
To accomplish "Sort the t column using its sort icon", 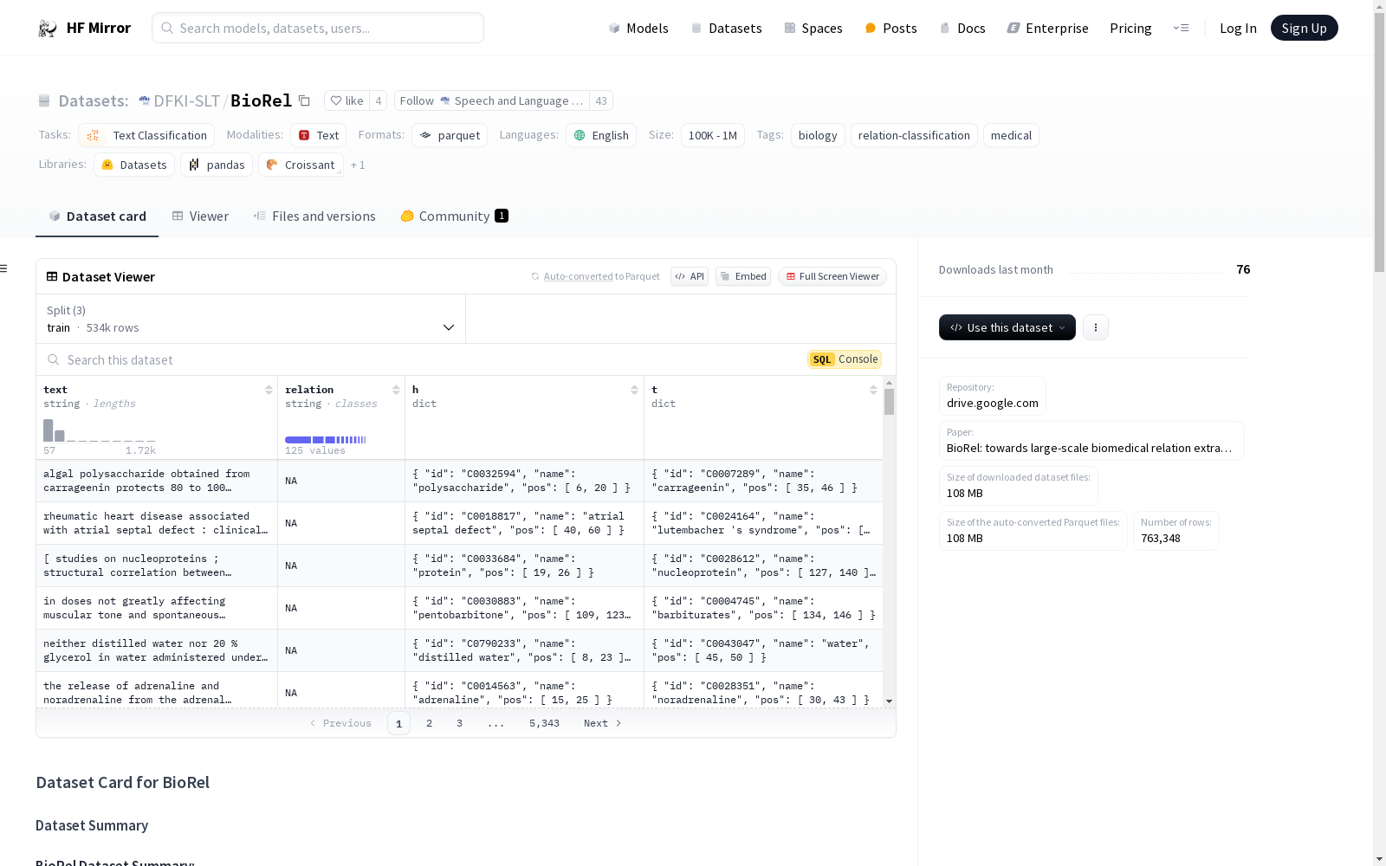I will coord(873,390).
